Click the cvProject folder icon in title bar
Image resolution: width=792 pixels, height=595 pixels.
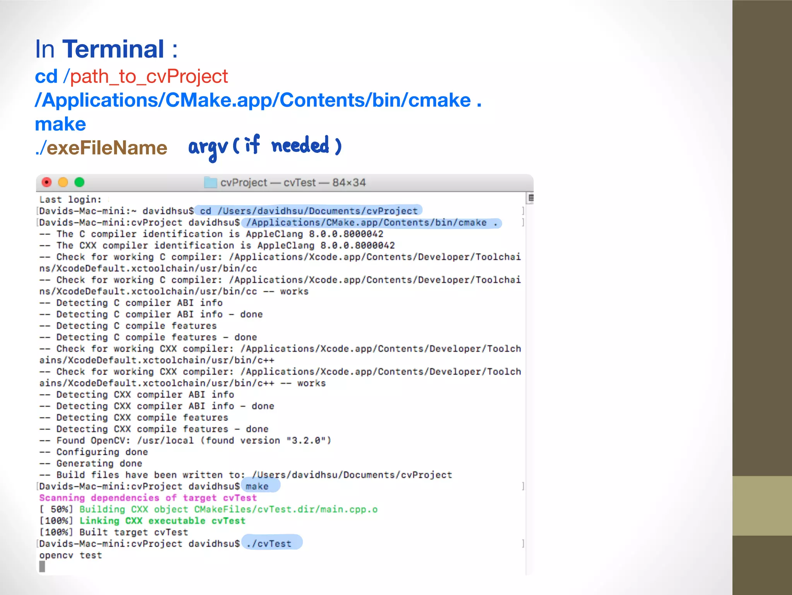(x=210, y=182)
